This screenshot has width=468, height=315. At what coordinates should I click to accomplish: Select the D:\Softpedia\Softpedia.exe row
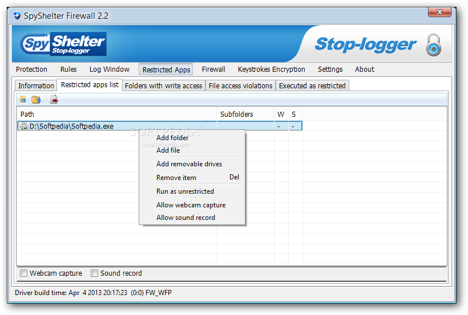click(x=160, y=126)
